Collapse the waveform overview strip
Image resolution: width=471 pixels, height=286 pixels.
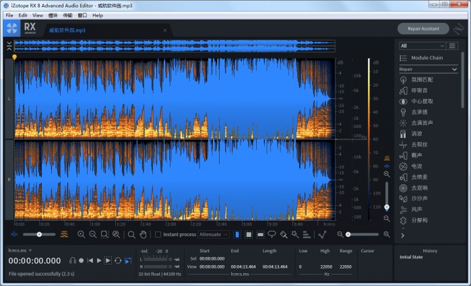pyautogui.click(x=9, y=46)
